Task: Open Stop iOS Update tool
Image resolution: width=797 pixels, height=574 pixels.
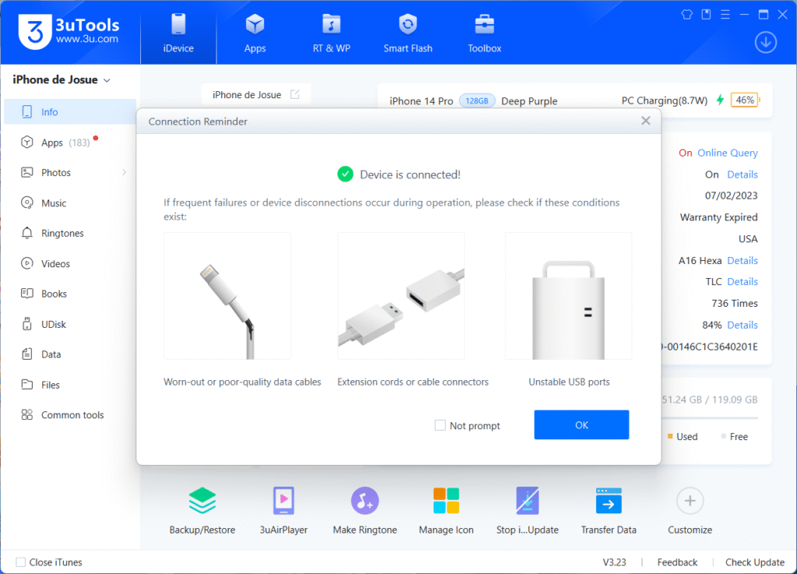Action: pyautogui.click(x=528, y=510)
